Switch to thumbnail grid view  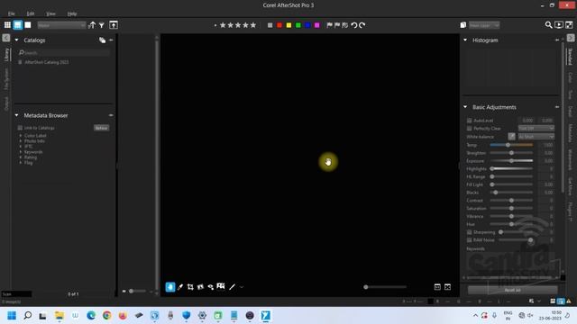point(7,25)
